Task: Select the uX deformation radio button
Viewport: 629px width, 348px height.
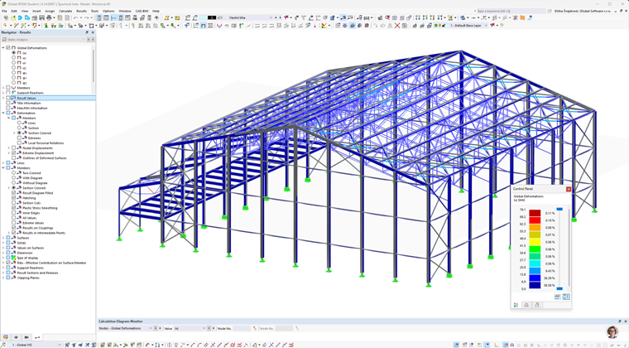Action: pyautogui.click(x=13, y=58)
